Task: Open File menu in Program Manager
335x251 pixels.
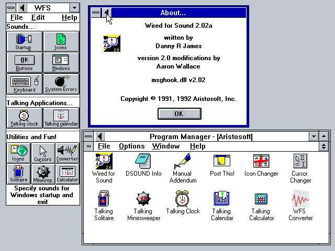Action: point(104,146)
